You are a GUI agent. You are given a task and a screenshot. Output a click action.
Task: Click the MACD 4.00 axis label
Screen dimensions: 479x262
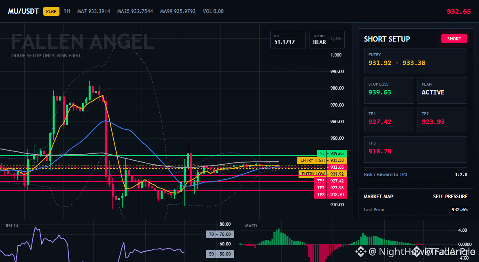462,230
